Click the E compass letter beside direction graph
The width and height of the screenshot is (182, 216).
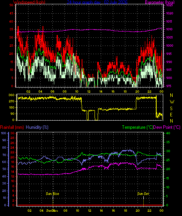coord(171,114)
